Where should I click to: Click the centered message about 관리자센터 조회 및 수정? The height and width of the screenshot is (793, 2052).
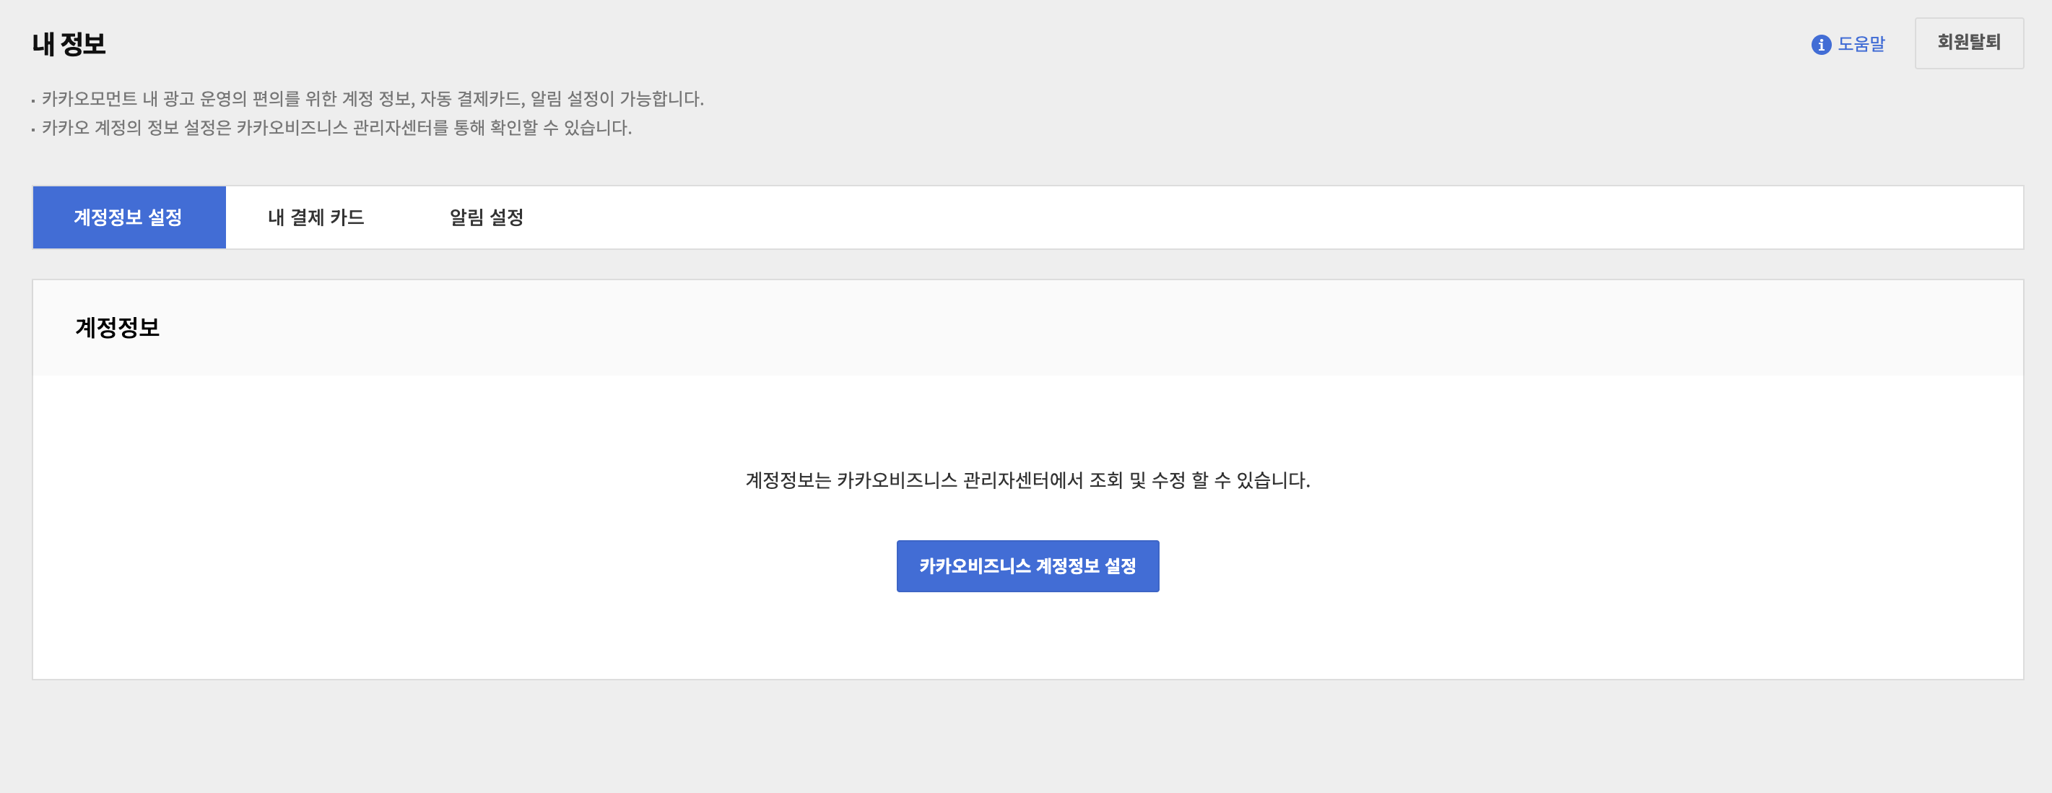point(1027,480)
